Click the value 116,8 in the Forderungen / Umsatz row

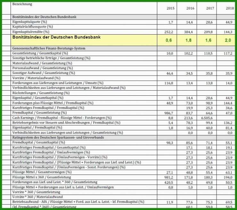click(169, 83)
